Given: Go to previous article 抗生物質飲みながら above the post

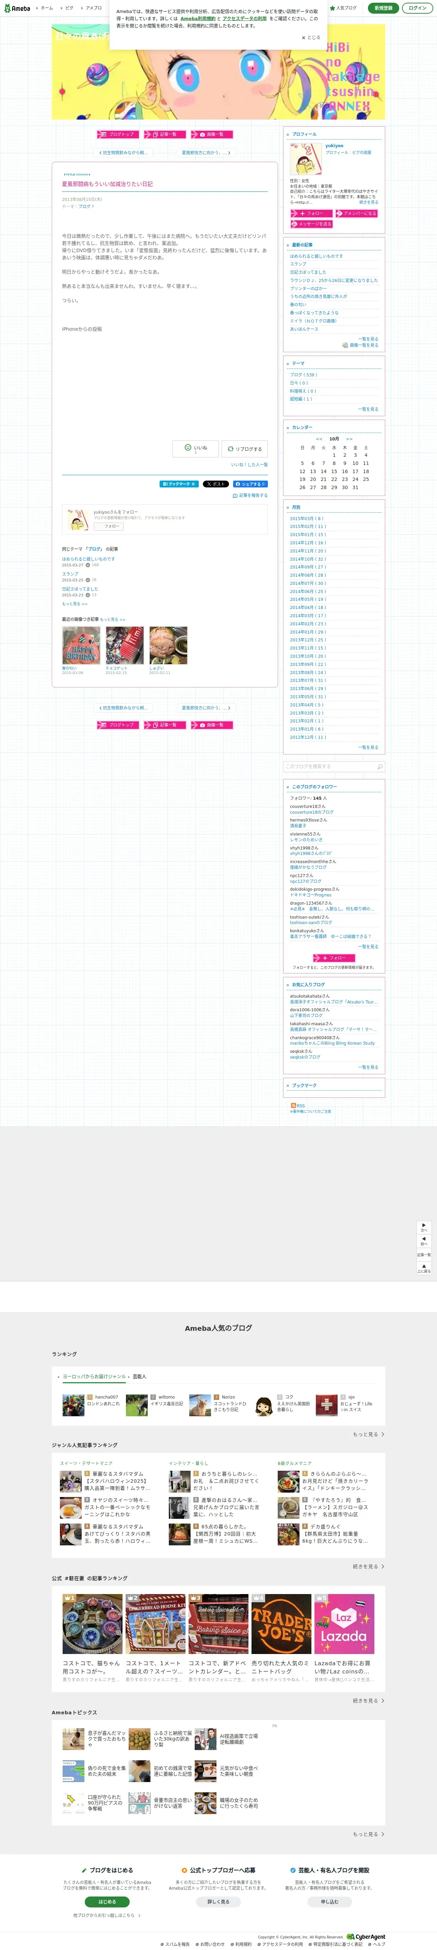Looking at the screenshot, I should pos(123,153).
